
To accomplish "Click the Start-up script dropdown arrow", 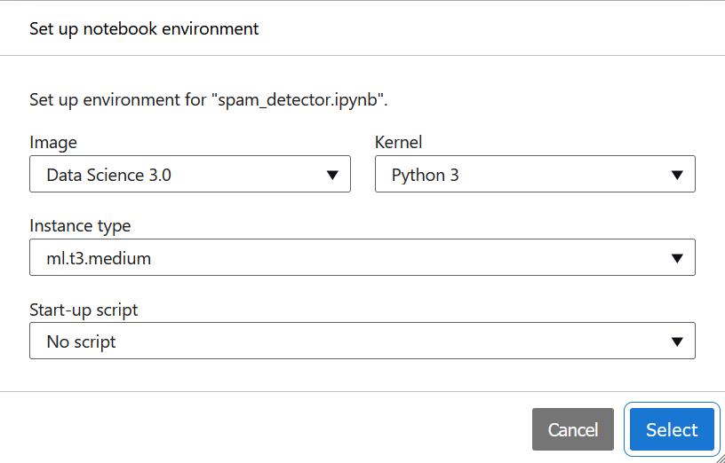I will (x=677, y=341).
